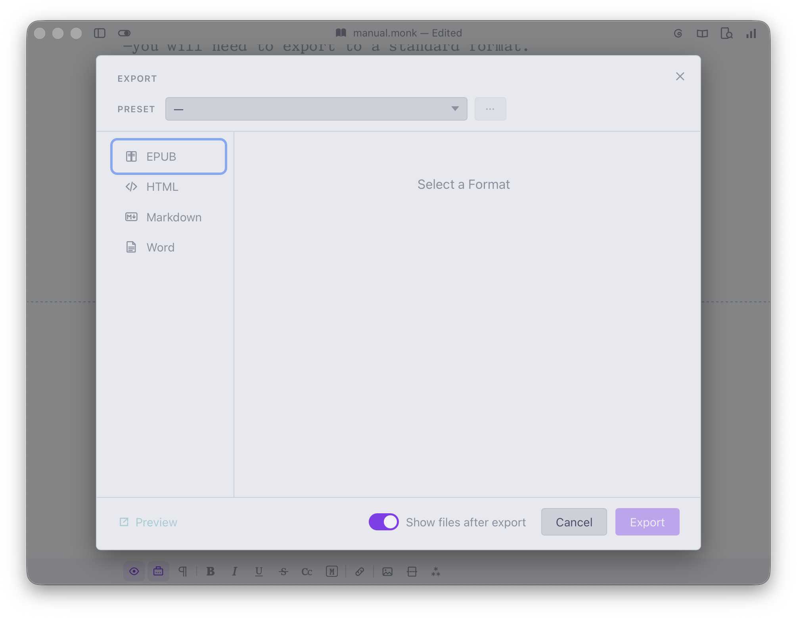The height and width of the screenshot is (618, 797).
Task: Click the preset options ellipsis button
Action: [490, 109]
